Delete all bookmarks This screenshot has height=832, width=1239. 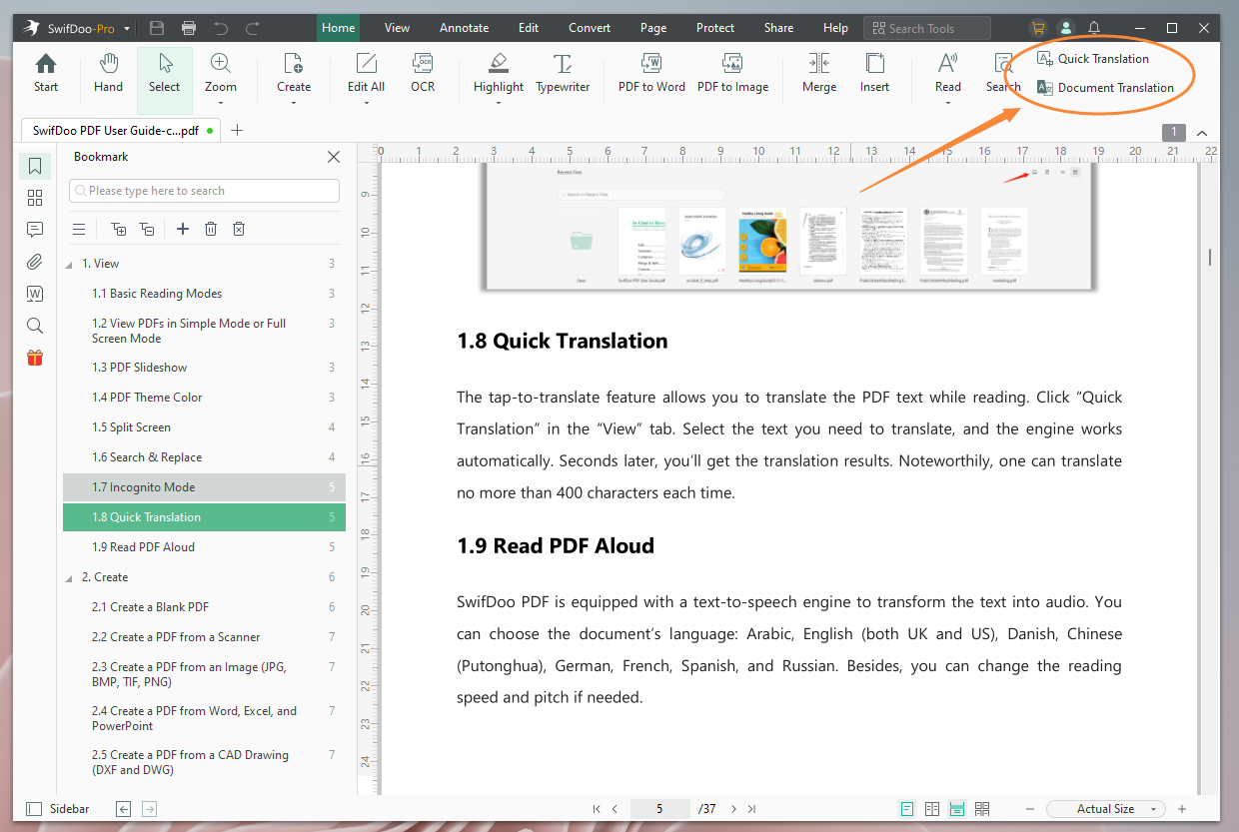(239, 229)
